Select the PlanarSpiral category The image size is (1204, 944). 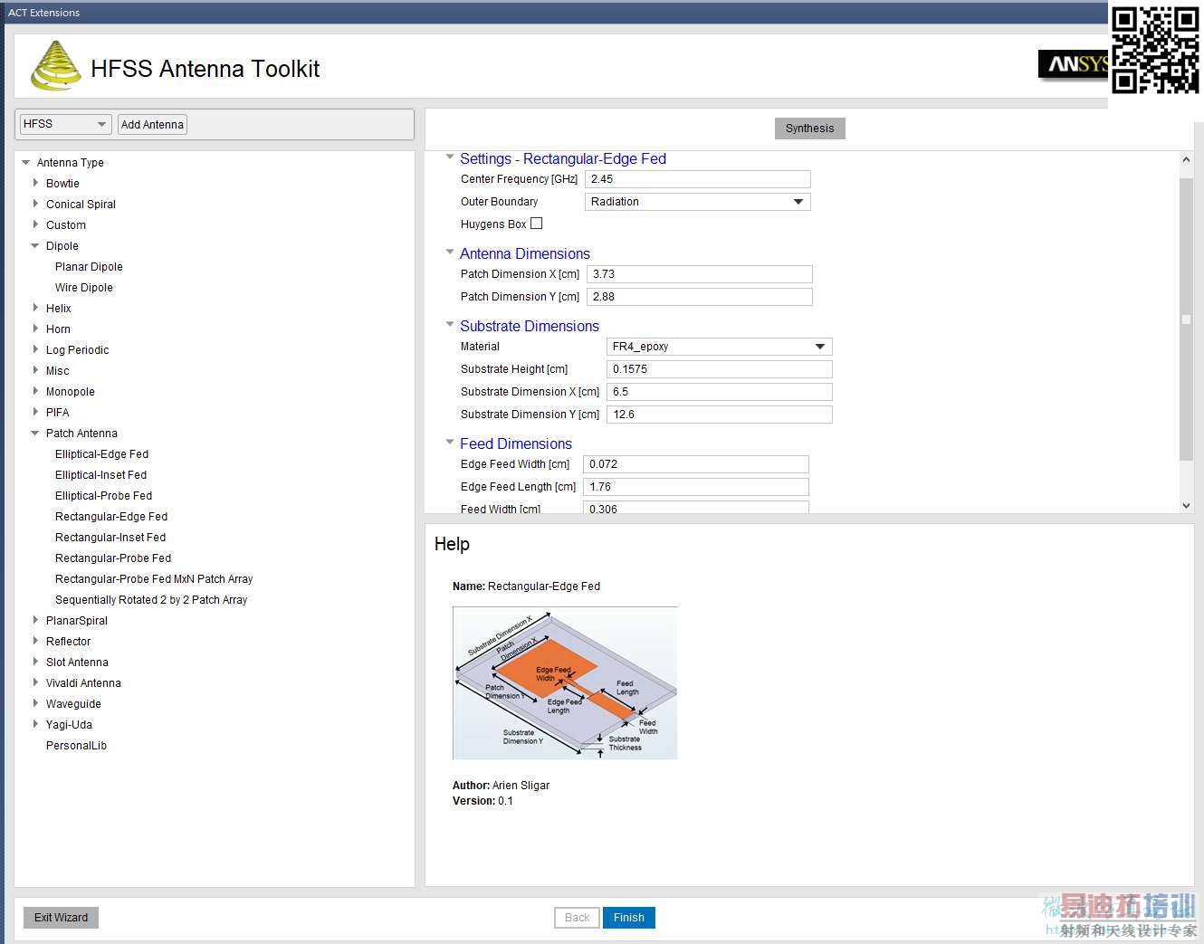(77, 621)
